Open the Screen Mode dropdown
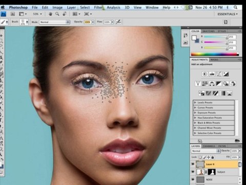The image size is (246, 185). pyautogui.click(x=88, y=14)
